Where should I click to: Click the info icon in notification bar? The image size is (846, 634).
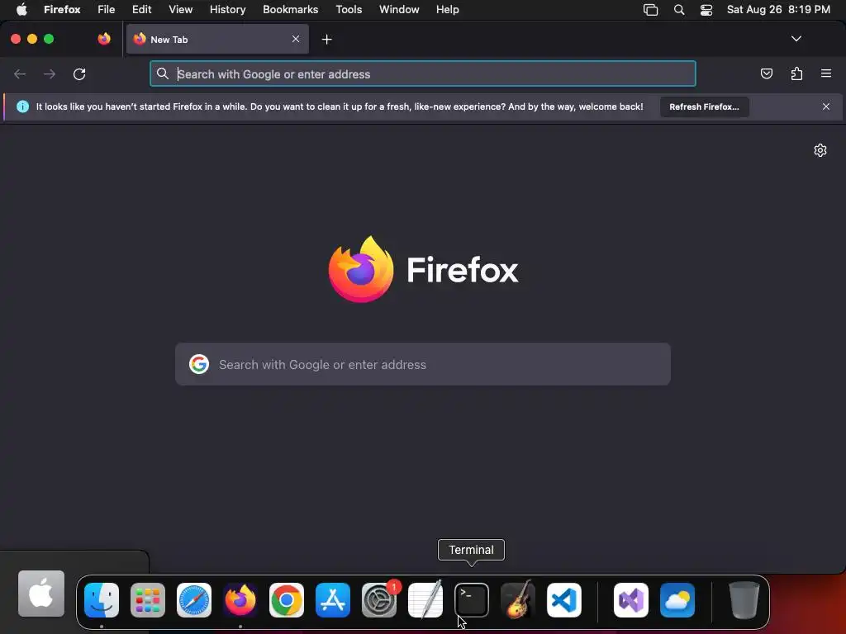(22, 106)
